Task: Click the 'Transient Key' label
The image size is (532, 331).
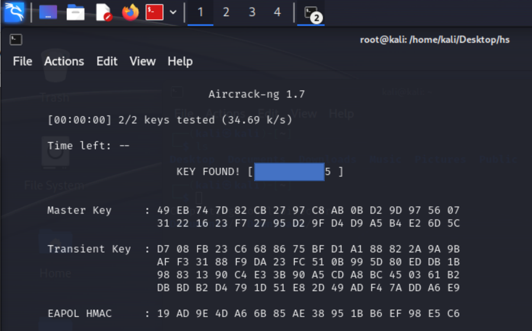Action: click(89, 249)
